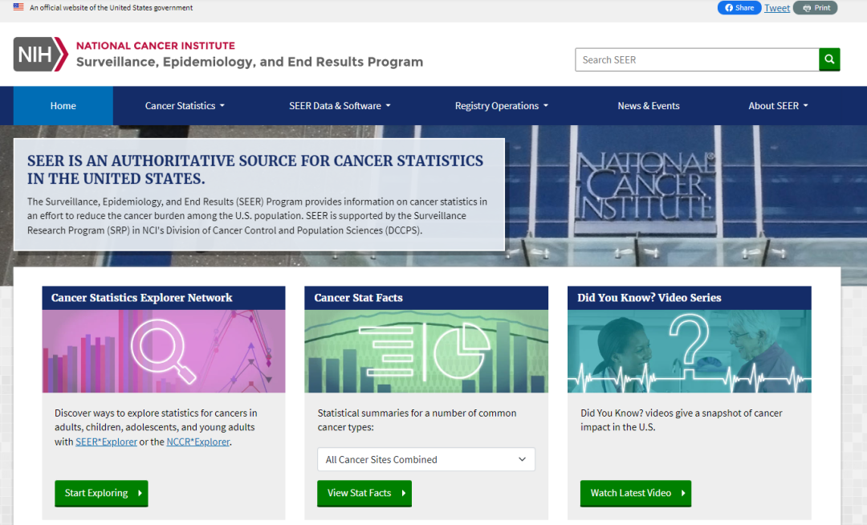The image size is (867, 525).
Task: Expand the Registry Operations menu
Action: coord(502,105)
